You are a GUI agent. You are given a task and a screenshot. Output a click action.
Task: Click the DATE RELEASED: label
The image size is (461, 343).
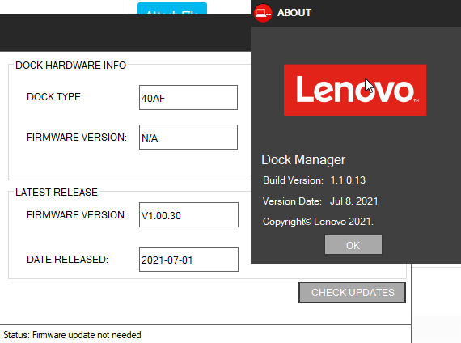[x=68, y=260]
